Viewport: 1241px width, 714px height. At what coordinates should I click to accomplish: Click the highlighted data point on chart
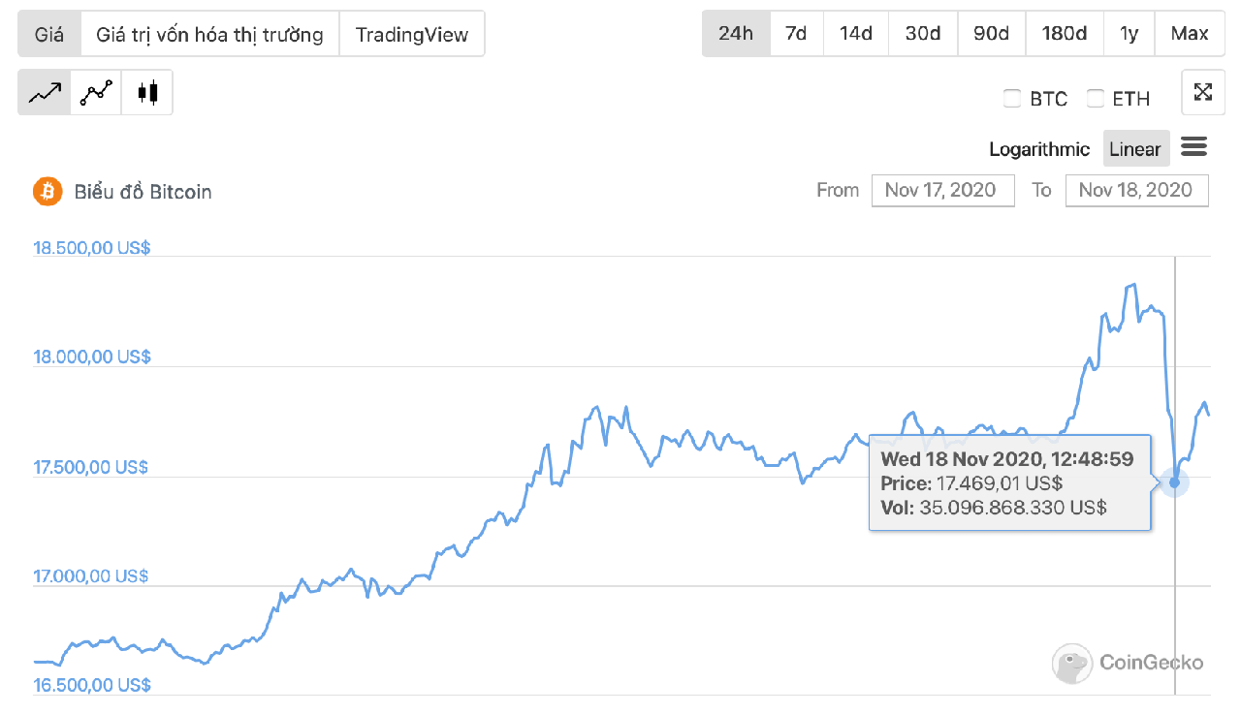1175,481
